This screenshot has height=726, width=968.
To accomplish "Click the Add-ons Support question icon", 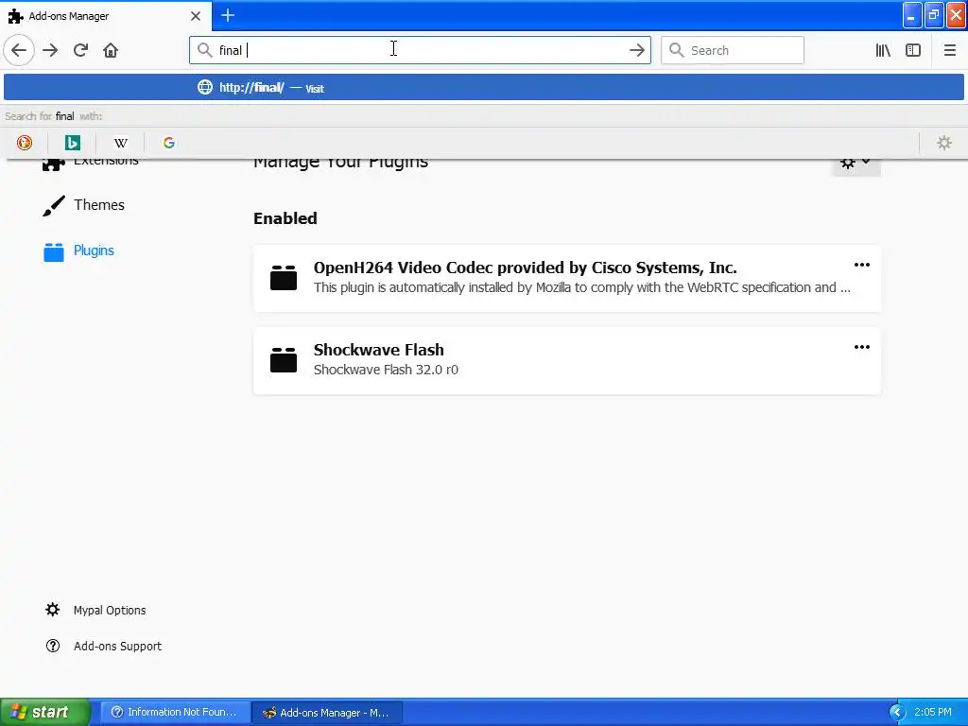I will click(x=53, y=646).
